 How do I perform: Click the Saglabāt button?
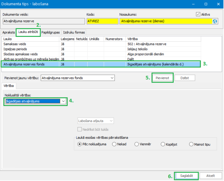click(x=186, y=176)
